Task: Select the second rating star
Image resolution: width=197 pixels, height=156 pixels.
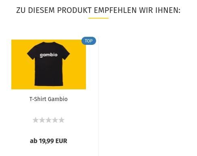Action: [42, 120]
